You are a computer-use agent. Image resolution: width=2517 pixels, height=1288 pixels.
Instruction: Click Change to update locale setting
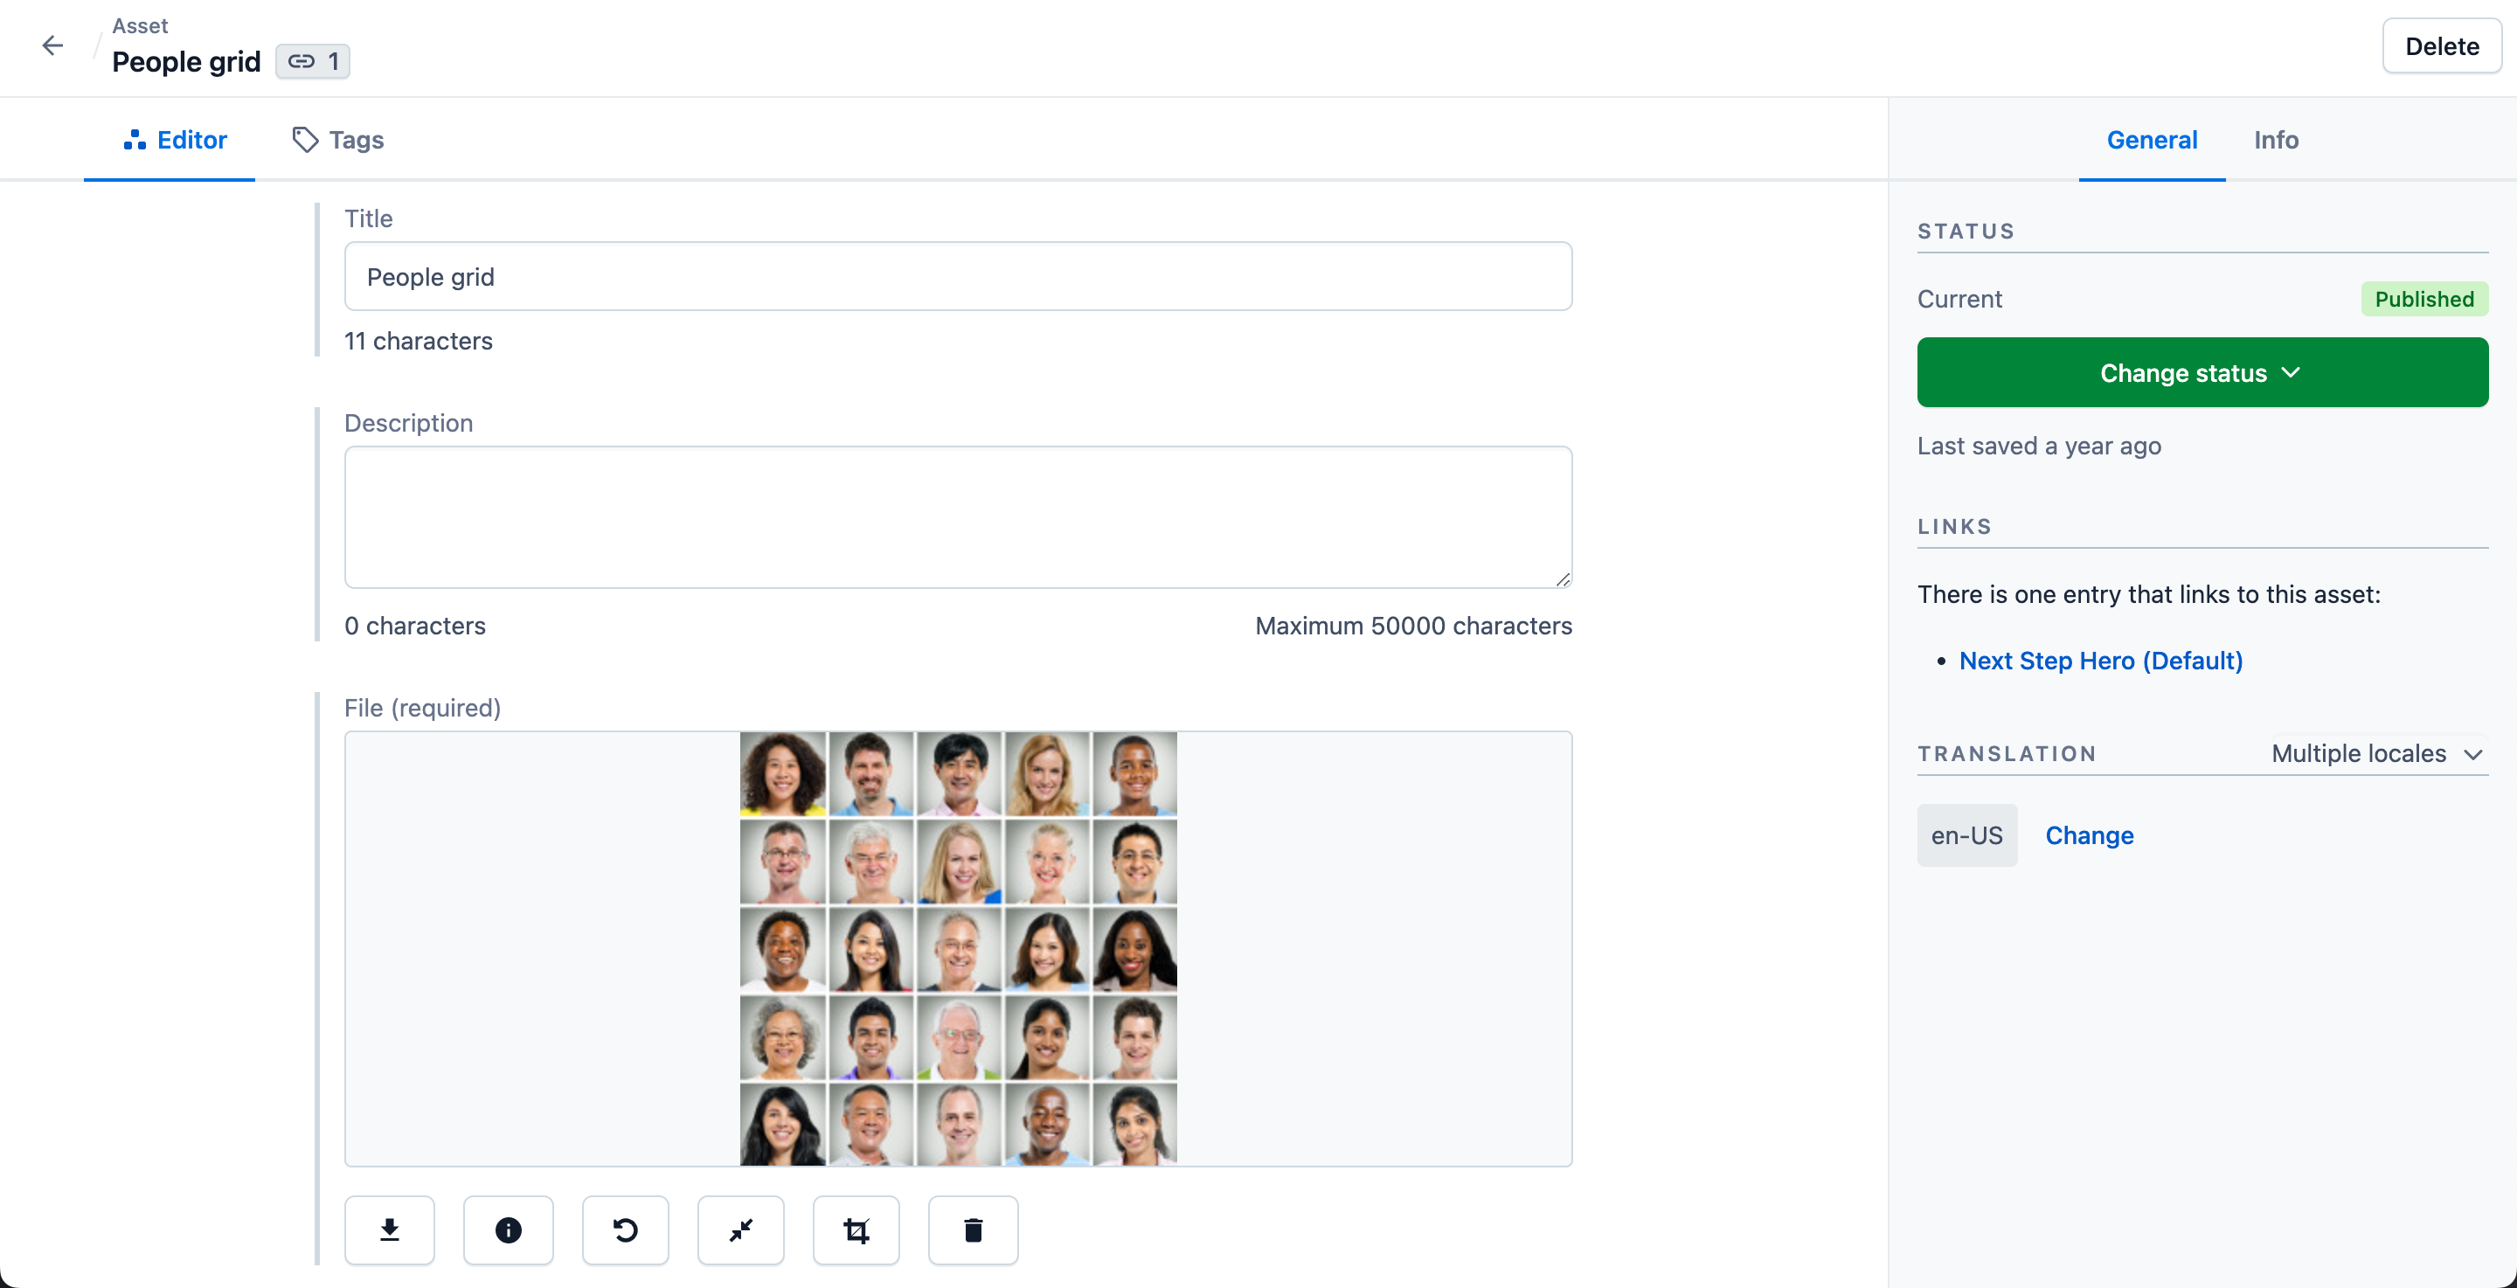[2090, 834]
